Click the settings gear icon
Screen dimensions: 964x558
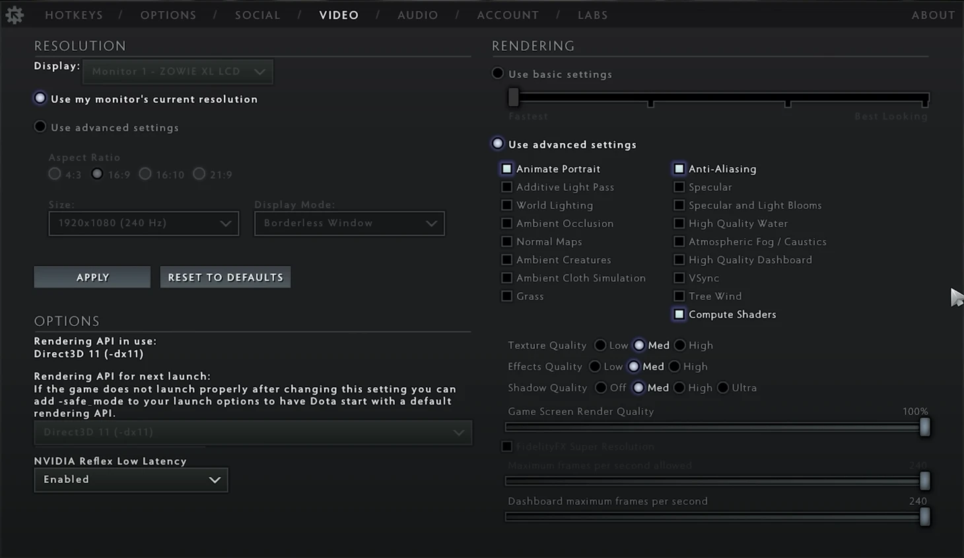coord(15,15)
